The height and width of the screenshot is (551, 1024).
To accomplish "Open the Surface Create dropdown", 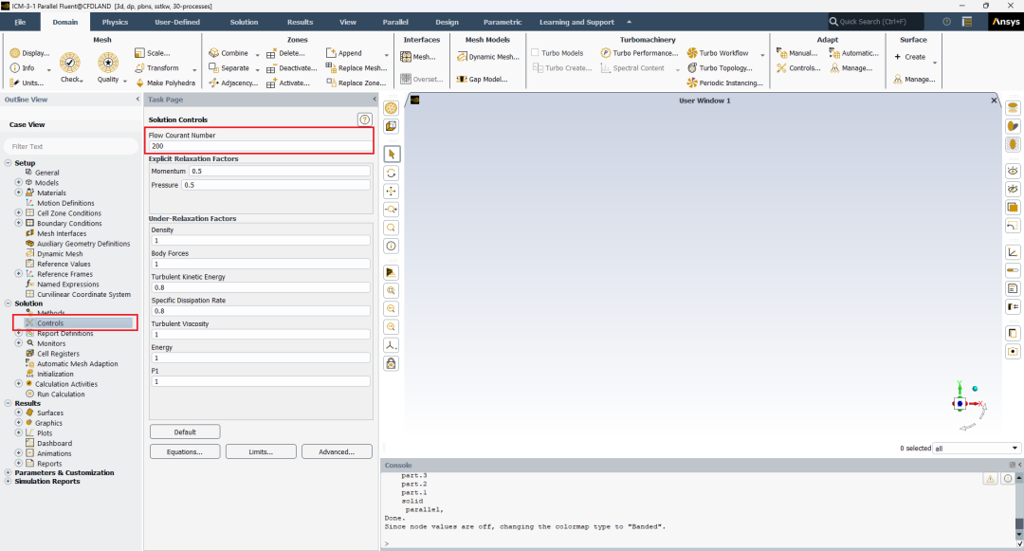I will pyautogui.click(x=935, y=63).
